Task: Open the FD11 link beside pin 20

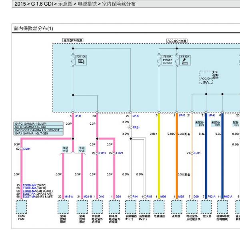Action: click(x=102, y=153)
